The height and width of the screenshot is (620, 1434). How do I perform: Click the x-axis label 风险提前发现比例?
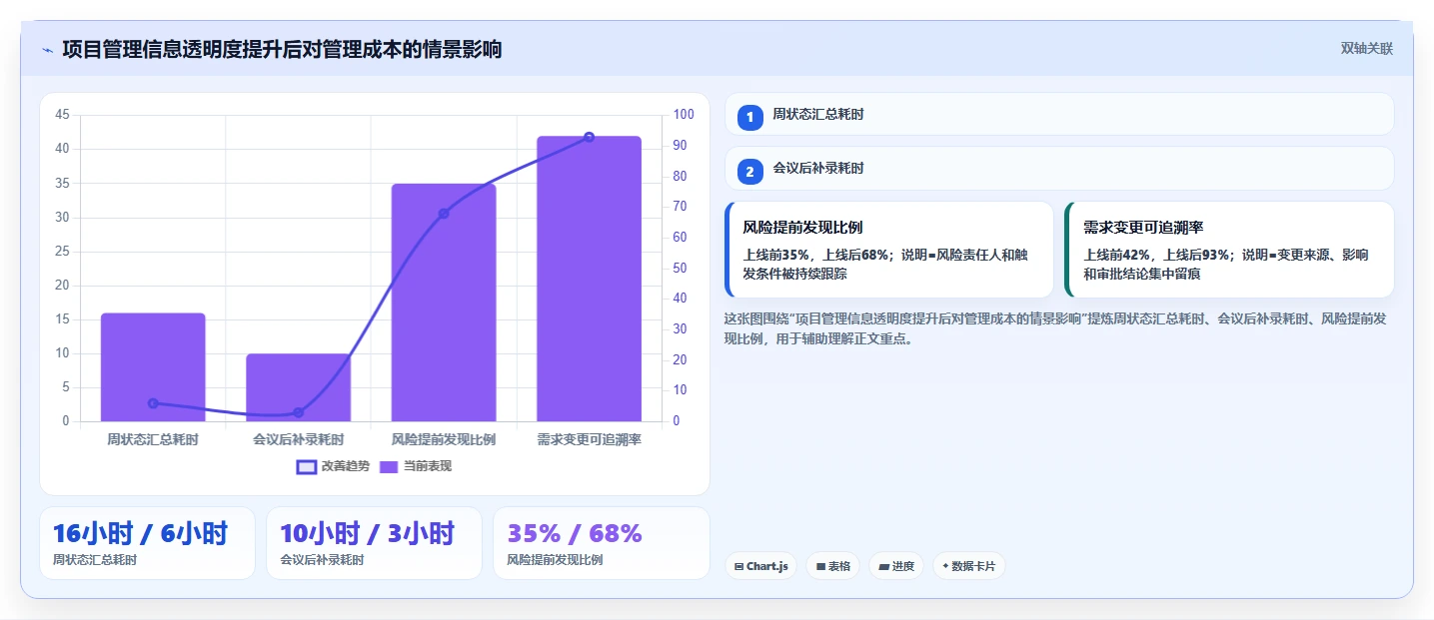pos(444,439)
